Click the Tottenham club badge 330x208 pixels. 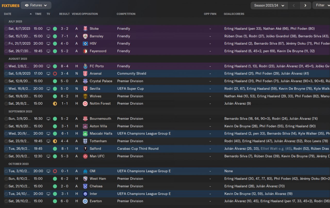pyautogui.click(x=85, y=141)
